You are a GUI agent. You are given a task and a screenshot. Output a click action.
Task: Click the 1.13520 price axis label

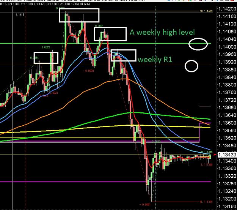click(x=227, y=138)
